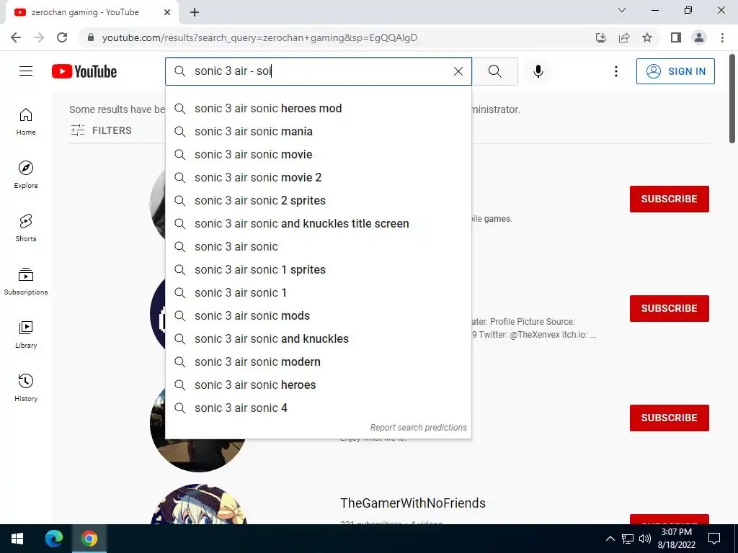The image size is (738, 553).
Task: Click the YouTube logo
Action: point(84,71)
